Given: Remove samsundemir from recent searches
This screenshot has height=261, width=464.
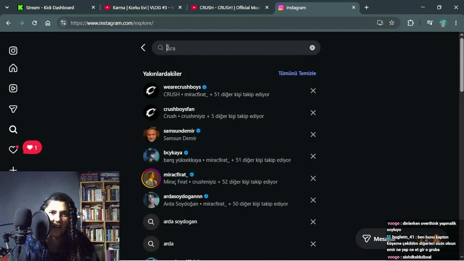Looking at the screenshot, I should point(313,134).
